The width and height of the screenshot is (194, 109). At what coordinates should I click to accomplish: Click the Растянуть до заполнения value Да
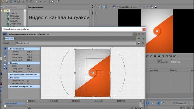pos(28,83)
